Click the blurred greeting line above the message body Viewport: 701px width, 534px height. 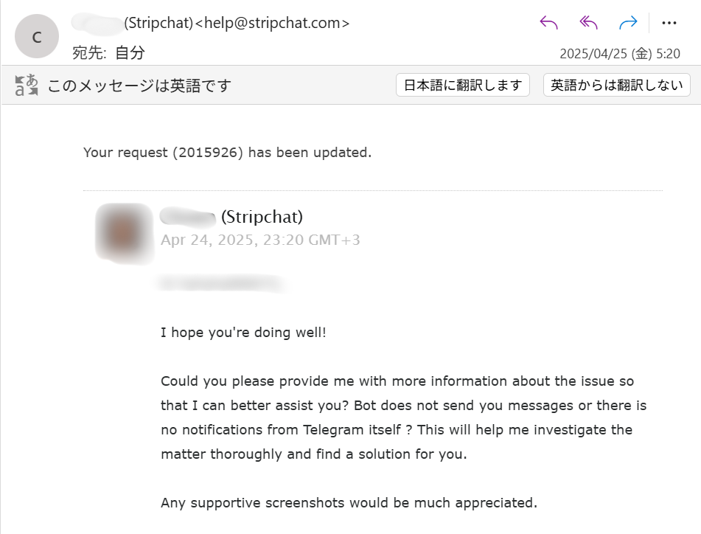221,284
